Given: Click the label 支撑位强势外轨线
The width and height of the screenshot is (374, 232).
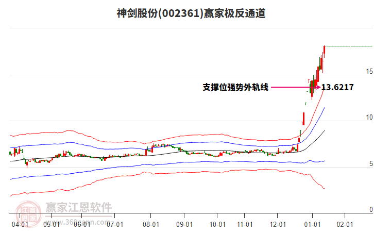Looking at the screenshot, I should coord(235,87).
